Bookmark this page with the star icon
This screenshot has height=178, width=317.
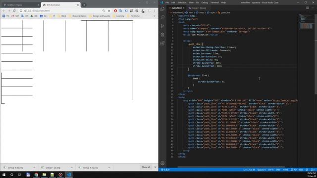click(x=109, y=11)
